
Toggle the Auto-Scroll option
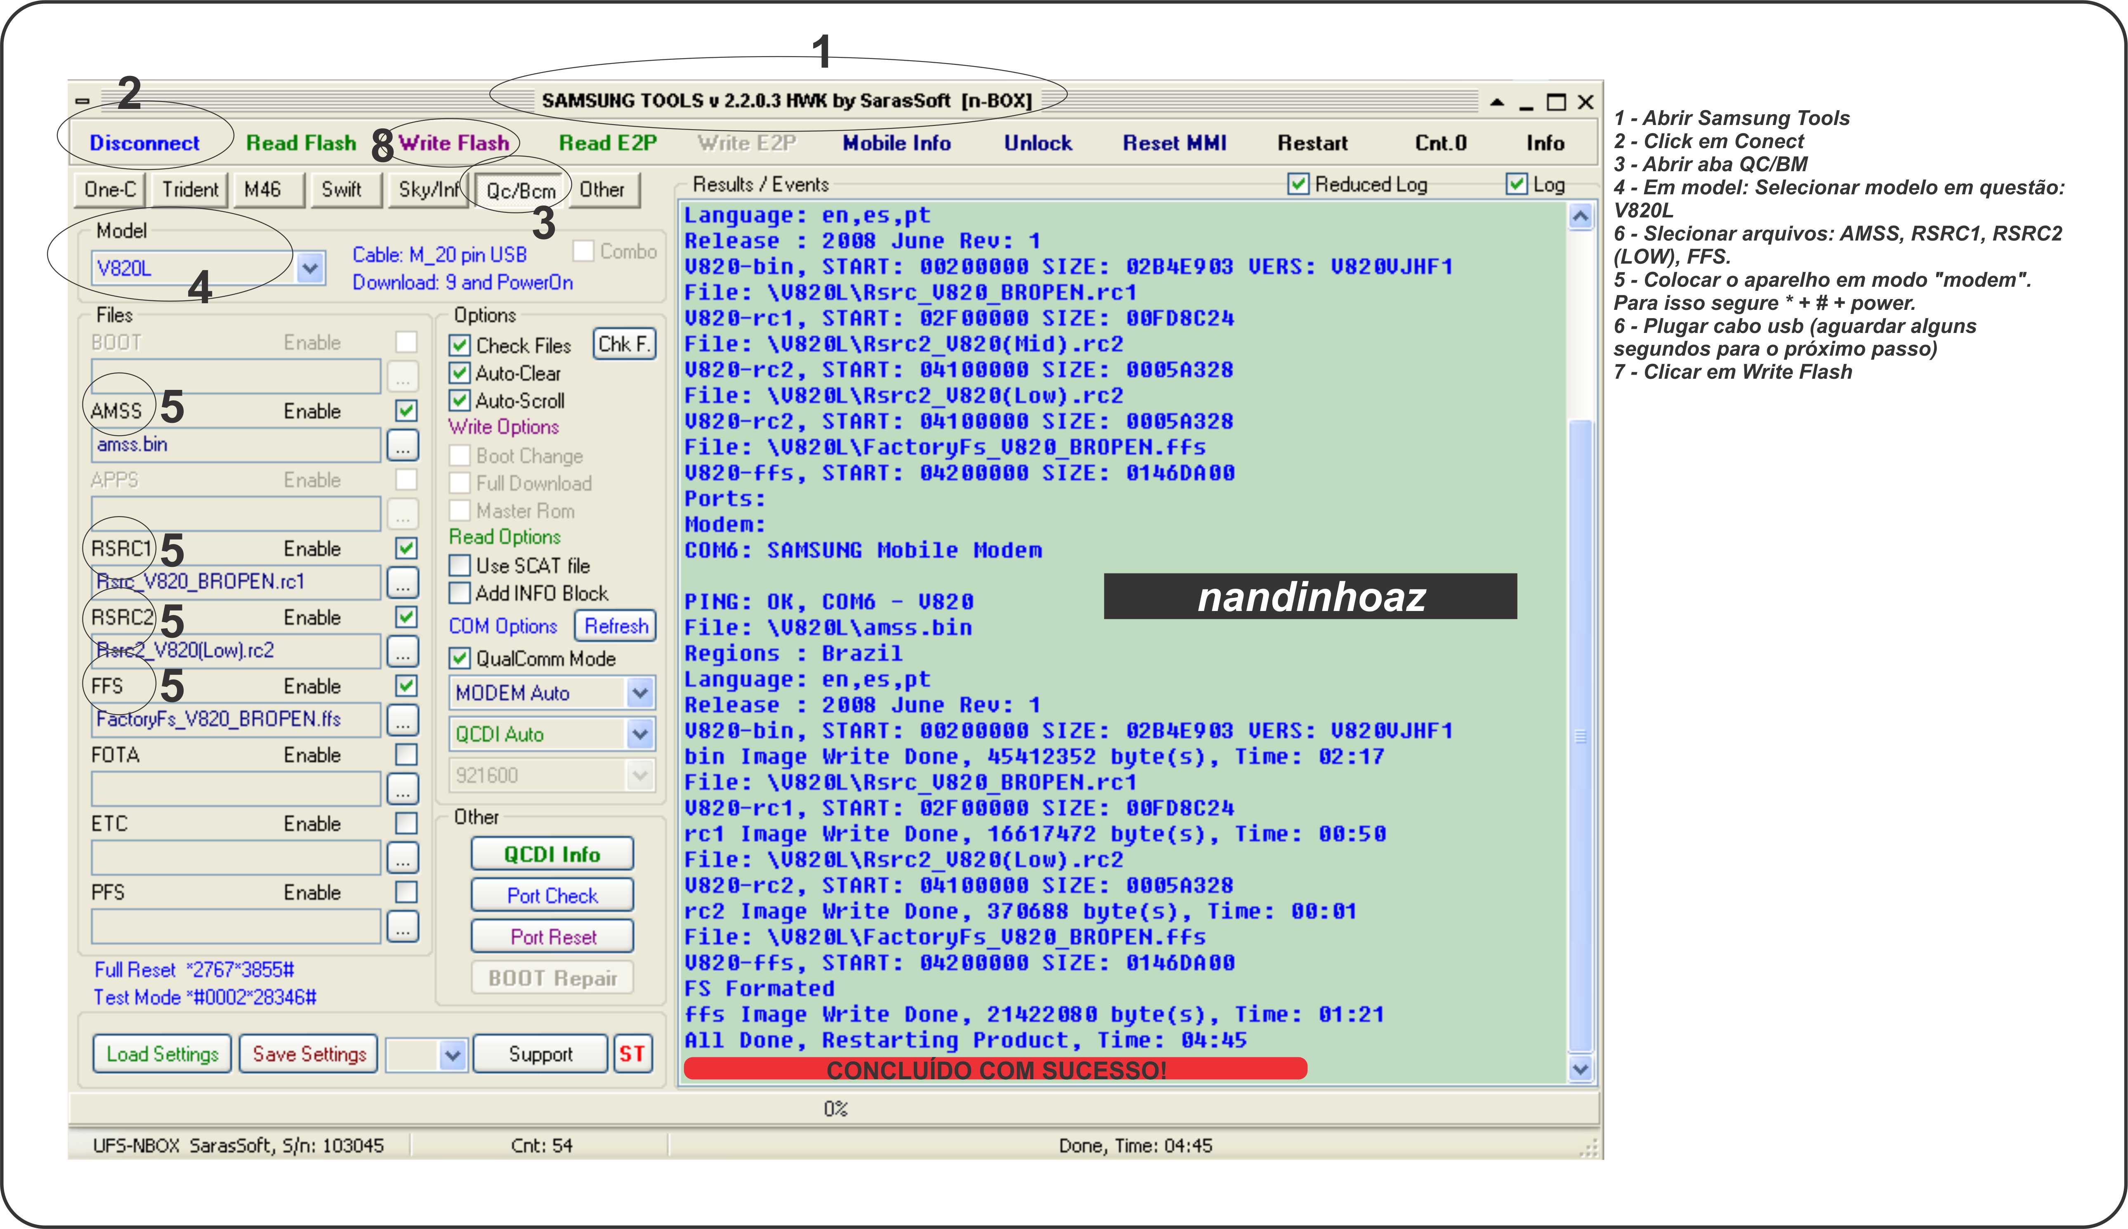[x=459, y=400]
